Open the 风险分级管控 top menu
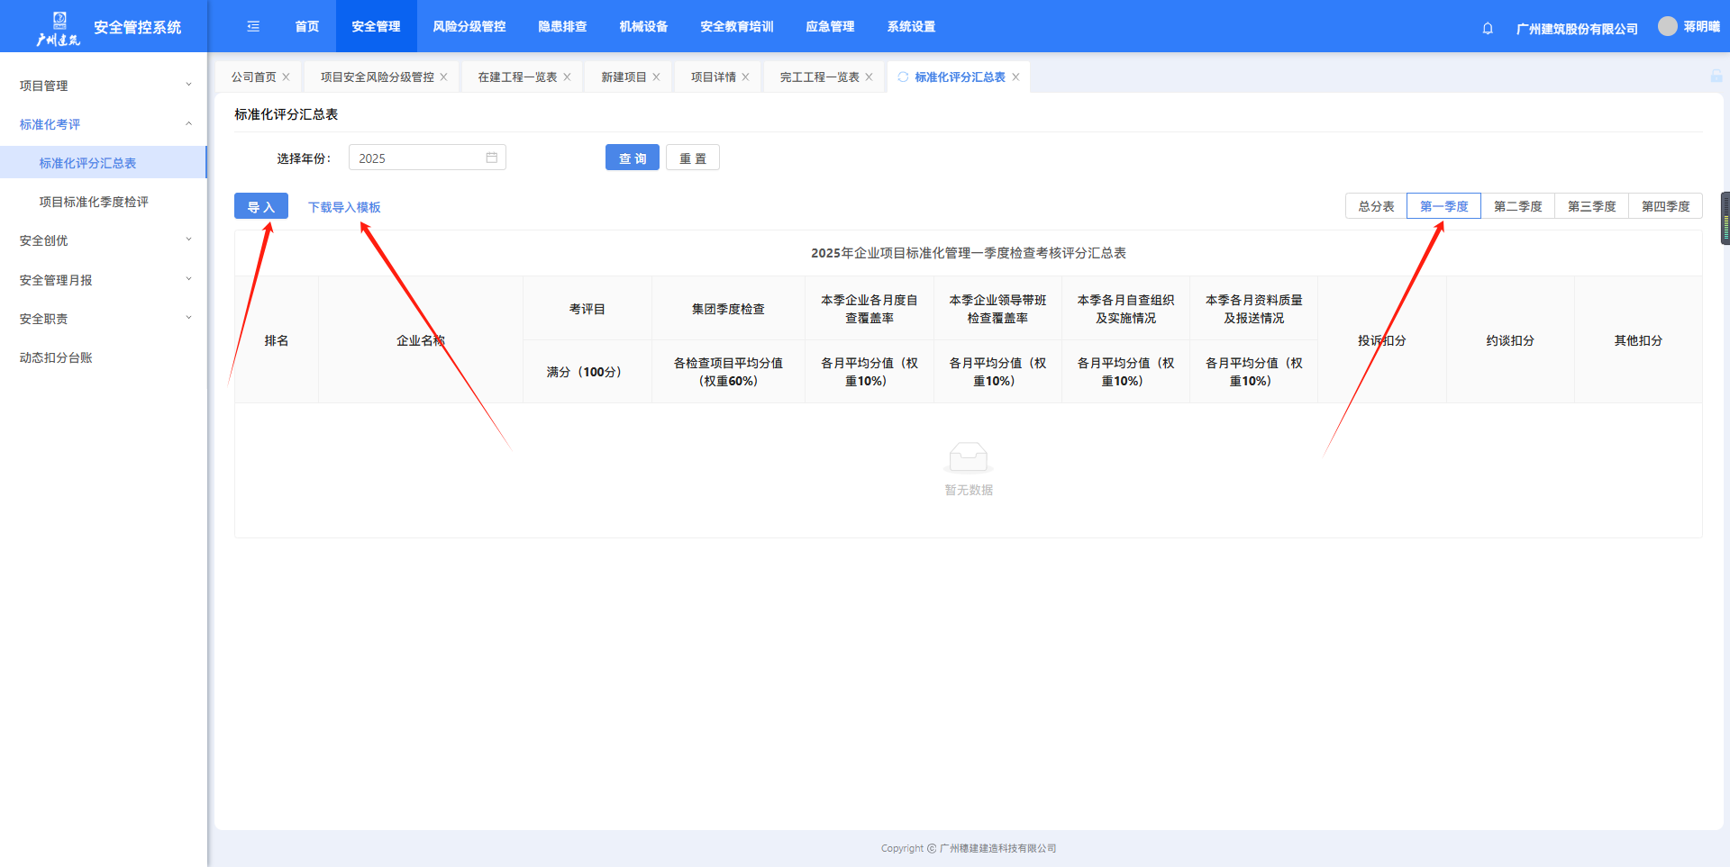 [469, 27]
